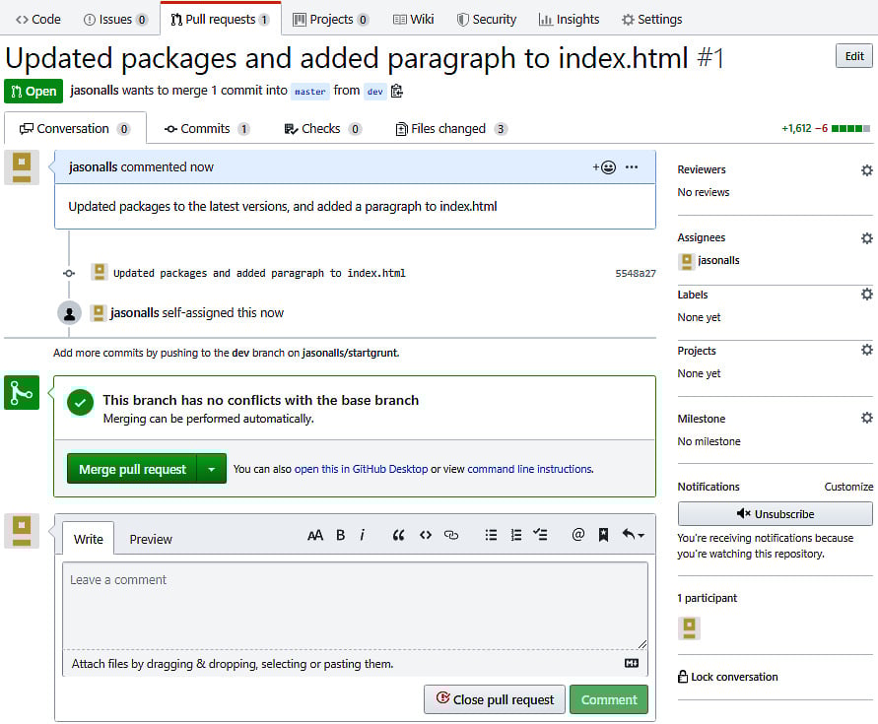The width and height of the screenshot is (878, 724).
Task: Open commit 5548a27 link
Action: click(635, 273)
